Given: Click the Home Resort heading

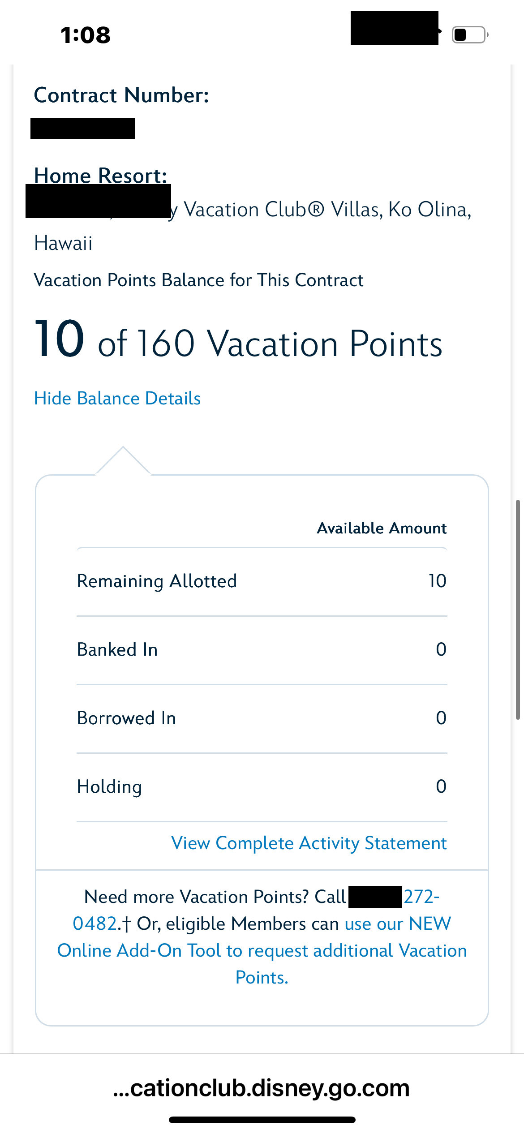Looking at the screenshot, I should pos(101,176).
